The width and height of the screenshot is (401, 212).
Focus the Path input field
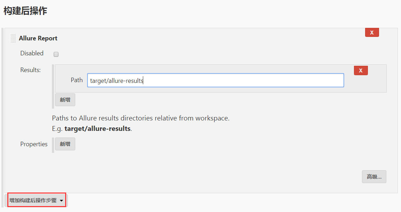pyautogui.click(x=215, y=80)
